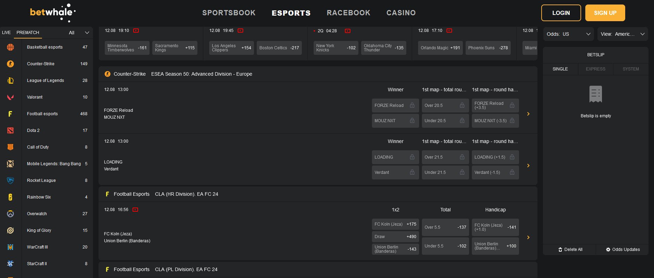Screen dimensions: 654x278
Task: Click the League of Legends sidebar icon
Action: point(10,81)
